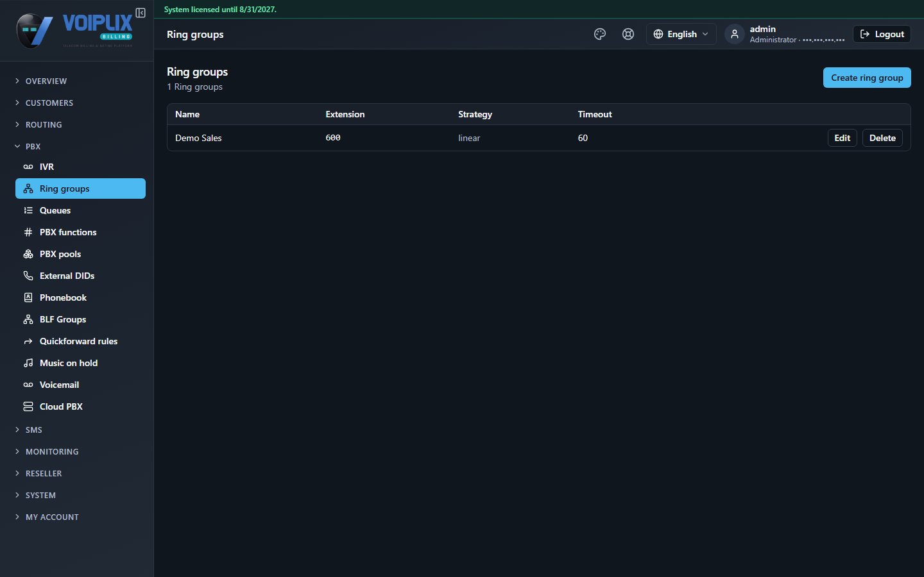Click the PBX functions hash icon
924x577 pixels.
28,232
